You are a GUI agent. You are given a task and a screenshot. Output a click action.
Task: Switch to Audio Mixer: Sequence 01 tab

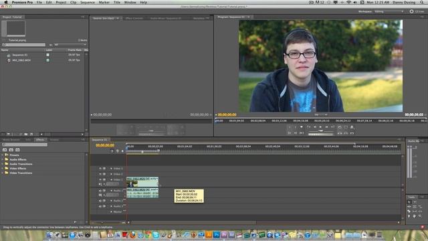click(166, 18)
